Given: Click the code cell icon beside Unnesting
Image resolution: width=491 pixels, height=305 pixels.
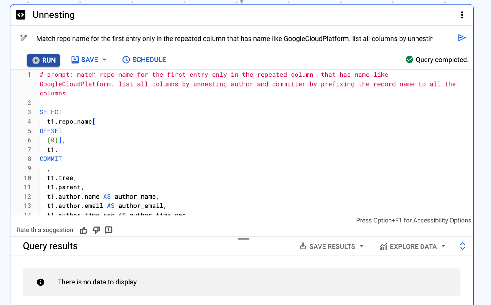Looking at the screenshot, I should point(21,15).
